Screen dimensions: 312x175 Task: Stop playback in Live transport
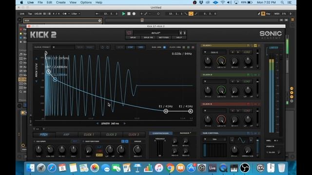[x=129, y=14]
